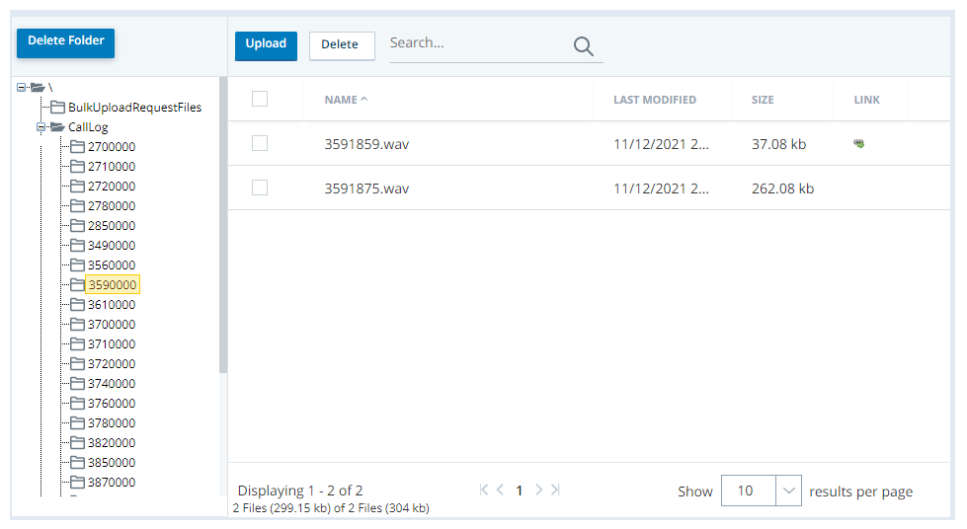
Task: Select the BulkUploadRequestFiles folder label
Action: pyautogui.click(x=135, y=107)
